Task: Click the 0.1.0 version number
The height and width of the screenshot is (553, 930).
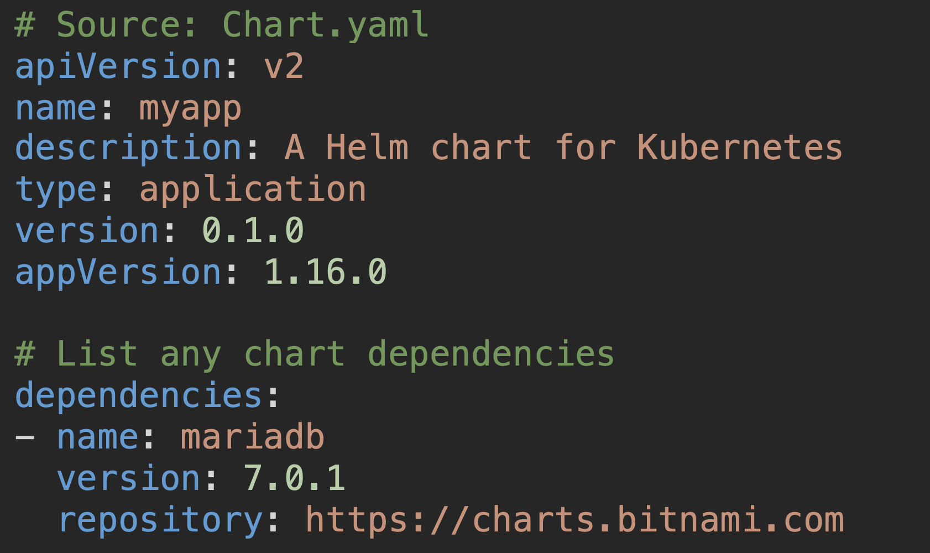Action: click(x=253, y=231)
